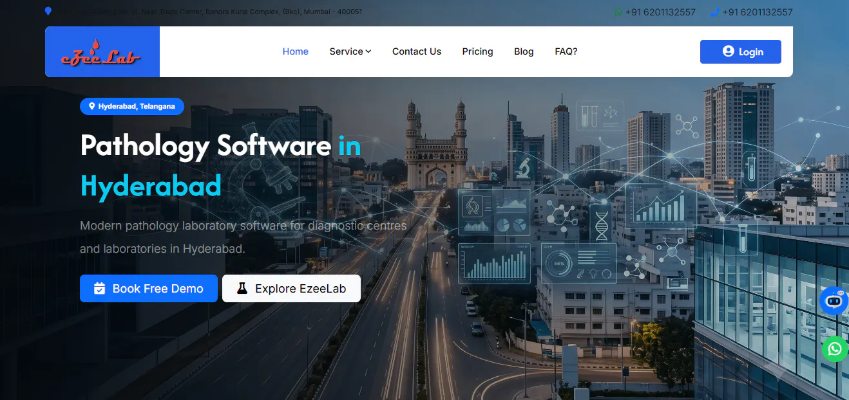Click the 'Pathology Software in' heading line
Image resolution: width=849 pixels, height=400 pixels.
click(220, 146)
